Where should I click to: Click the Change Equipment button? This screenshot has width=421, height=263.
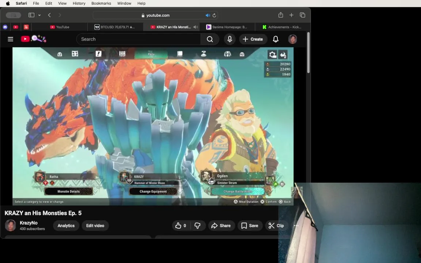tap(153, 191)
